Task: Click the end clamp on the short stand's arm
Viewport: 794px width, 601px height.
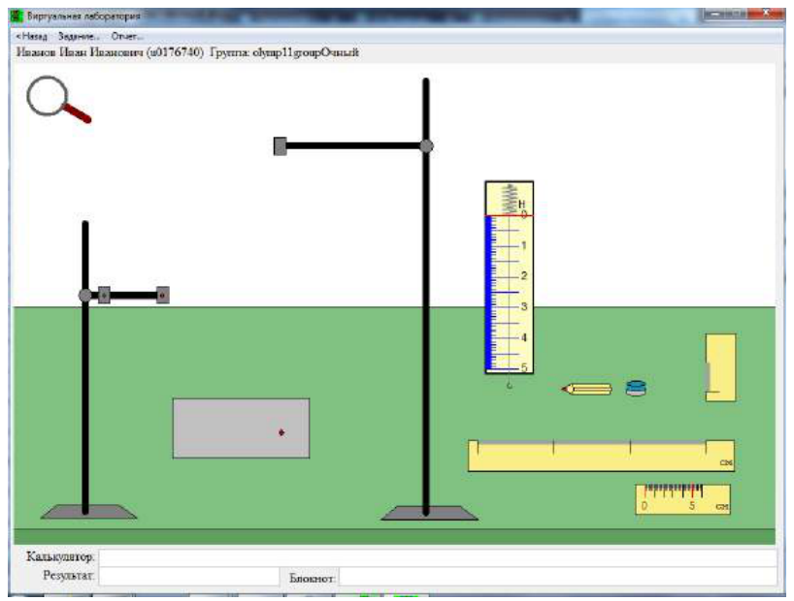Action: 162,295
